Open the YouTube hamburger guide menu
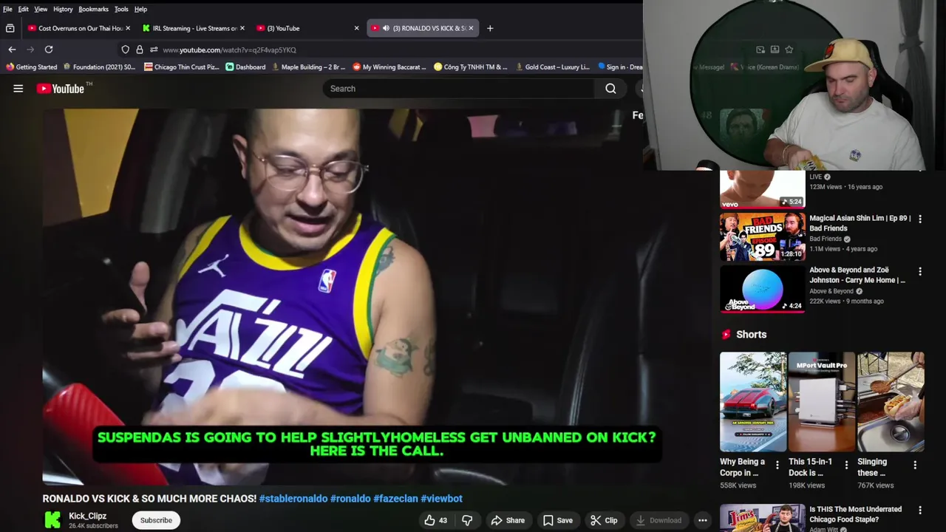 click(x=18, y=89)
